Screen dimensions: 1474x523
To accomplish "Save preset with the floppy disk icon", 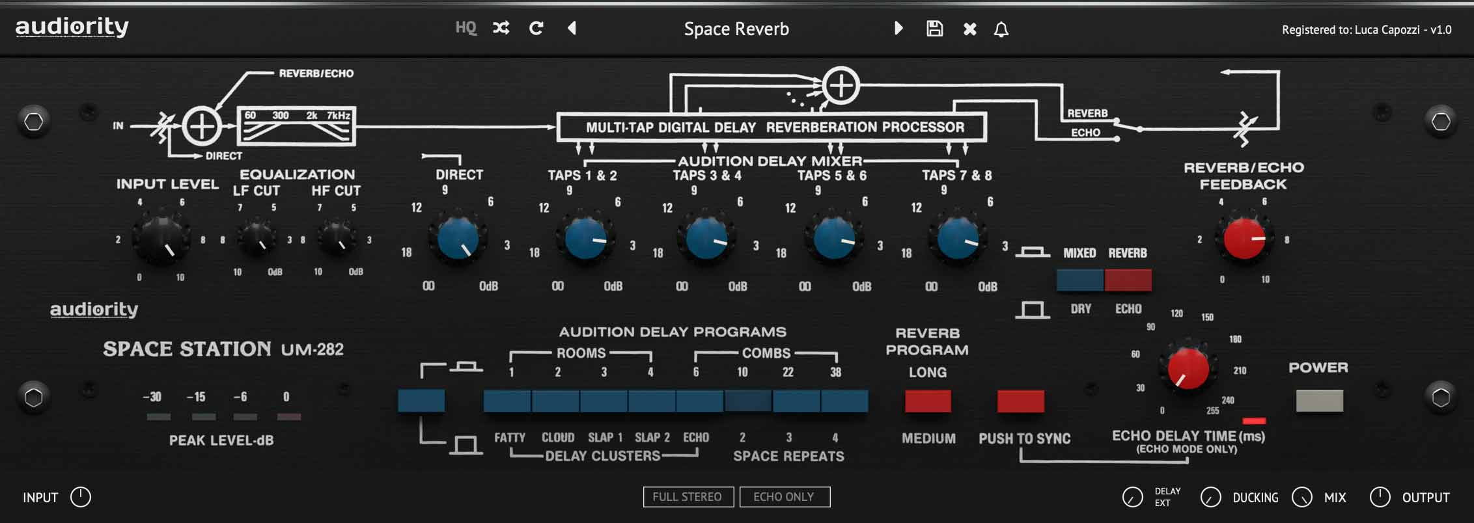I will point(934,29).
